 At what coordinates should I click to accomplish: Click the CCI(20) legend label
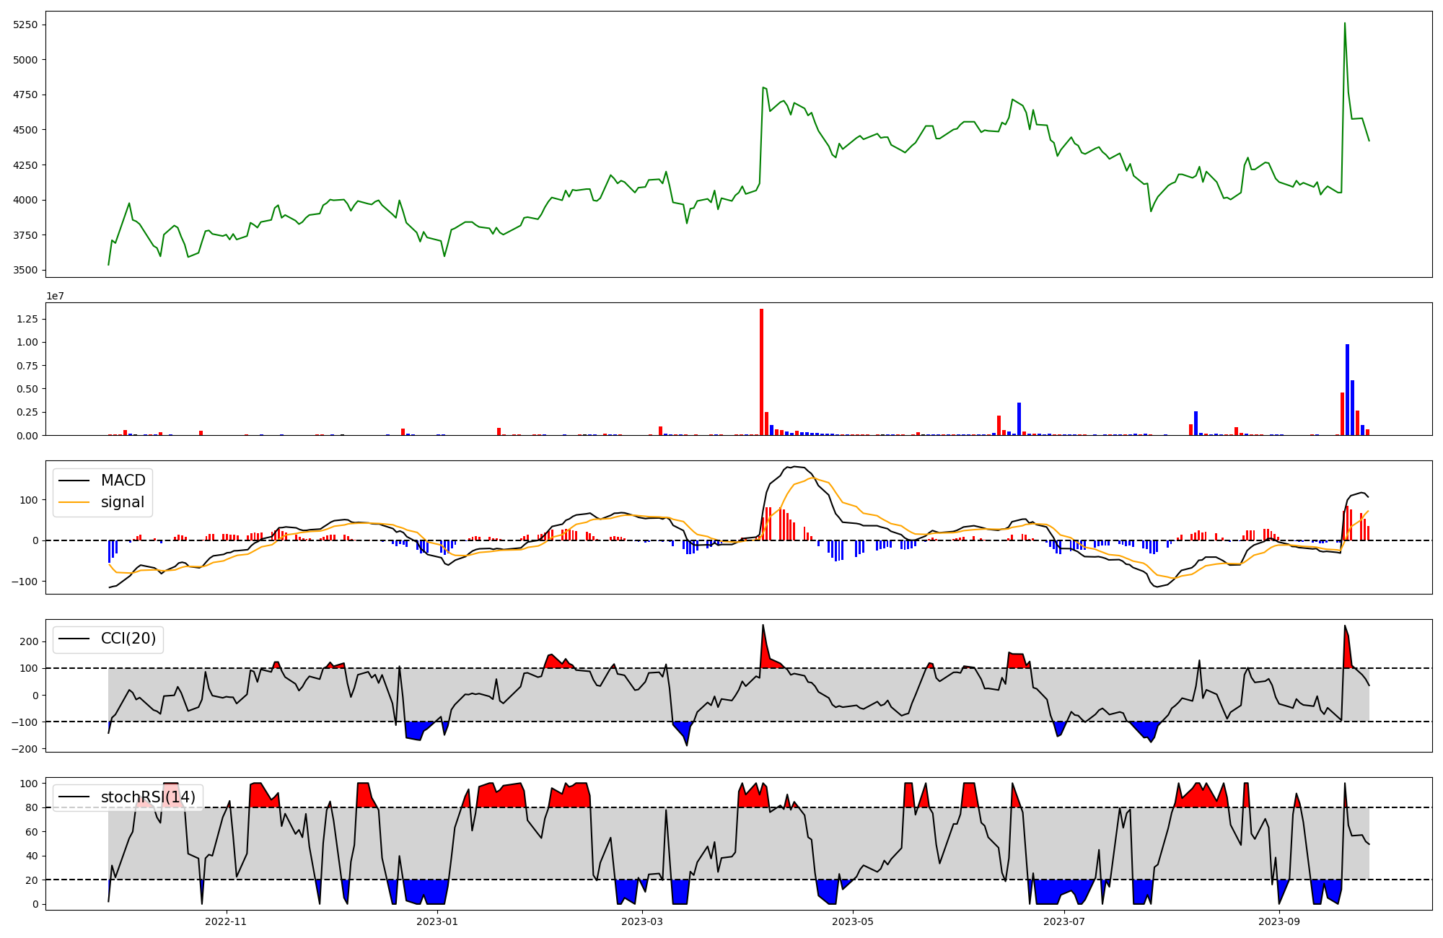tap(128, 639)
